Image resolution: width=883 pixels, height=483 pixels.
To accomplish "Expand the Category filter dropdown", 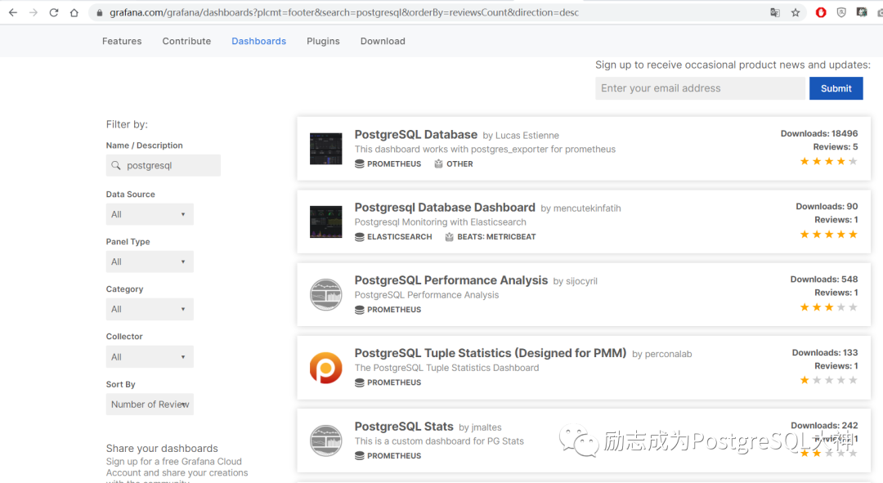I will [150, 309].
